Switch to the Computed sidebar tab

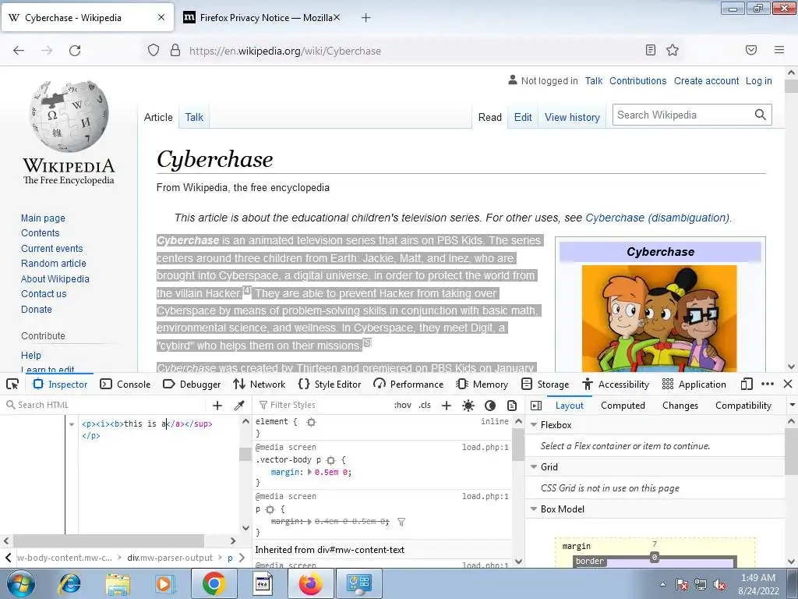[623, 406]
